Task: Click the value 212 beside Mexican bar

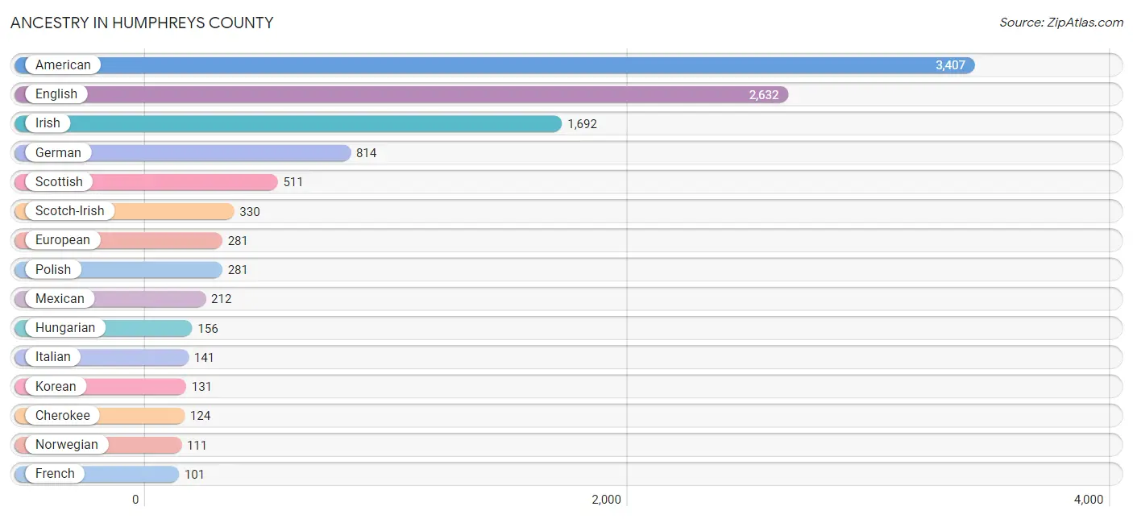Action: pyautogui.click(x=222, y=299)
